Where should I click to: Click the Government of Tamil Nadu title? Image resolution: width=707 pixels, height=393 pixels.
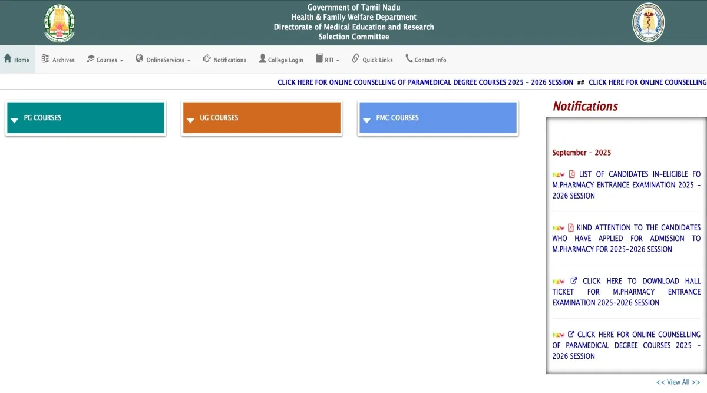[x=353, y=7]
